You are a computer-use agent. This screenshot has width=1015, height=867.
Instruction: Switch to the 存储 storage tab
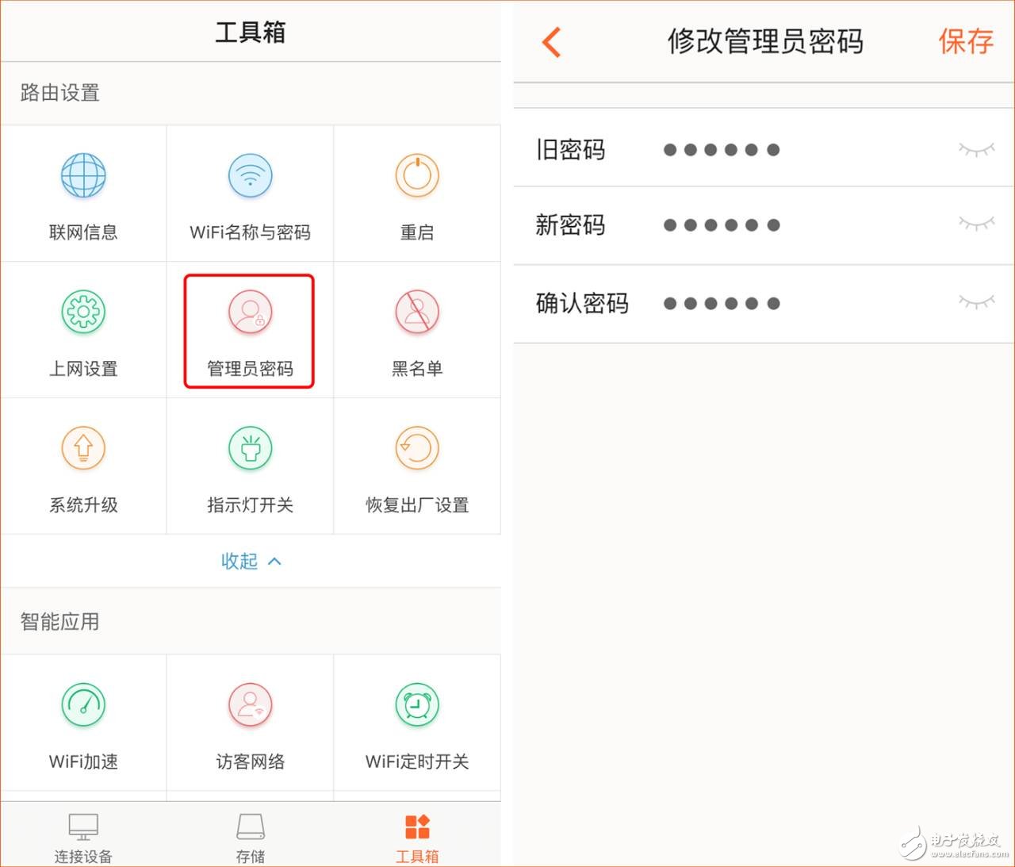[x=250, y=834]
